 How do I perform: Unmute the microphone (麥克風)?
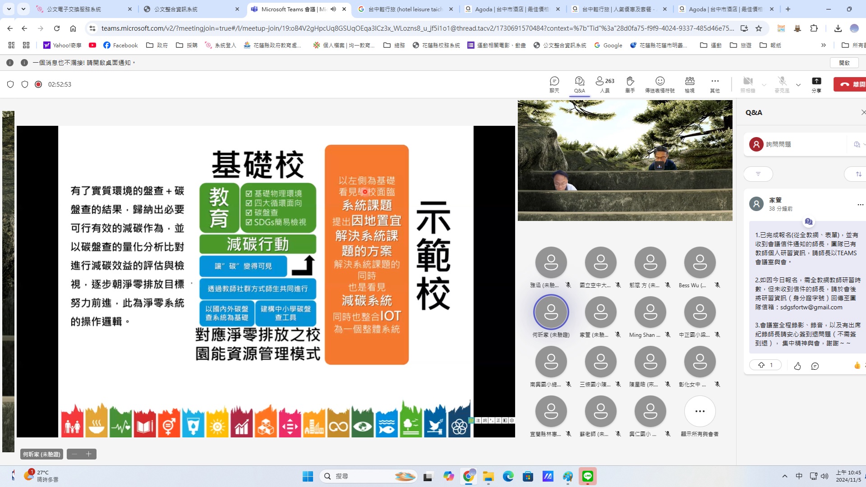pos(782,84)
